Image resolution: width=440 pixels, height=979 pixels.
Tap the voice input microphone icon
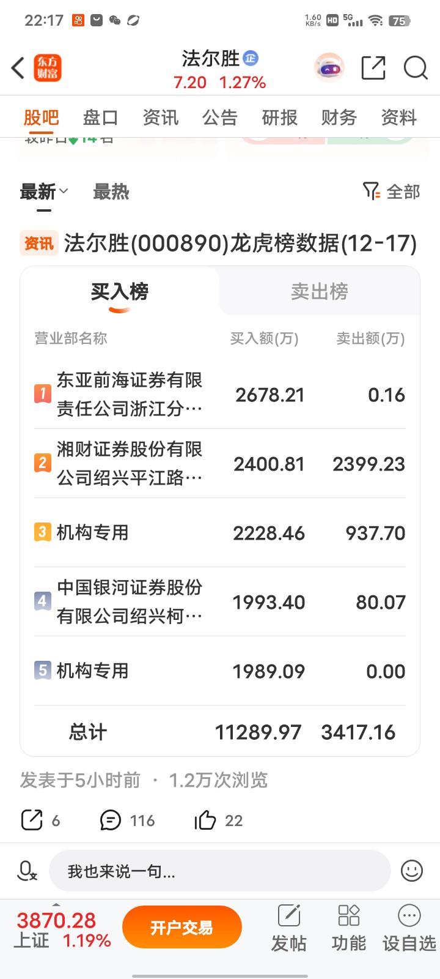(x=27, y=870)
